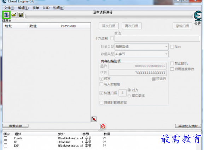Click address 116A64A8 in HP row
This screenshot has width=204, height=150.
tap(64, 142)
